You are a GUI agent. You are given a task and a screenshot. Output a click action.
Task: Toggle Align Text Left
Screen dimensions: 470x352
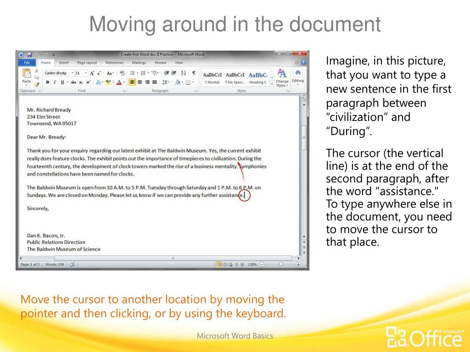(132, 82)
